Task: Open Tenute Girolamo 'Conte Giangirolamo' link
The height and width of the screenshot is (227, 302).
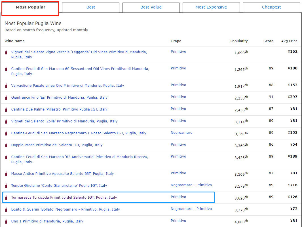Action: click(59, 186)
